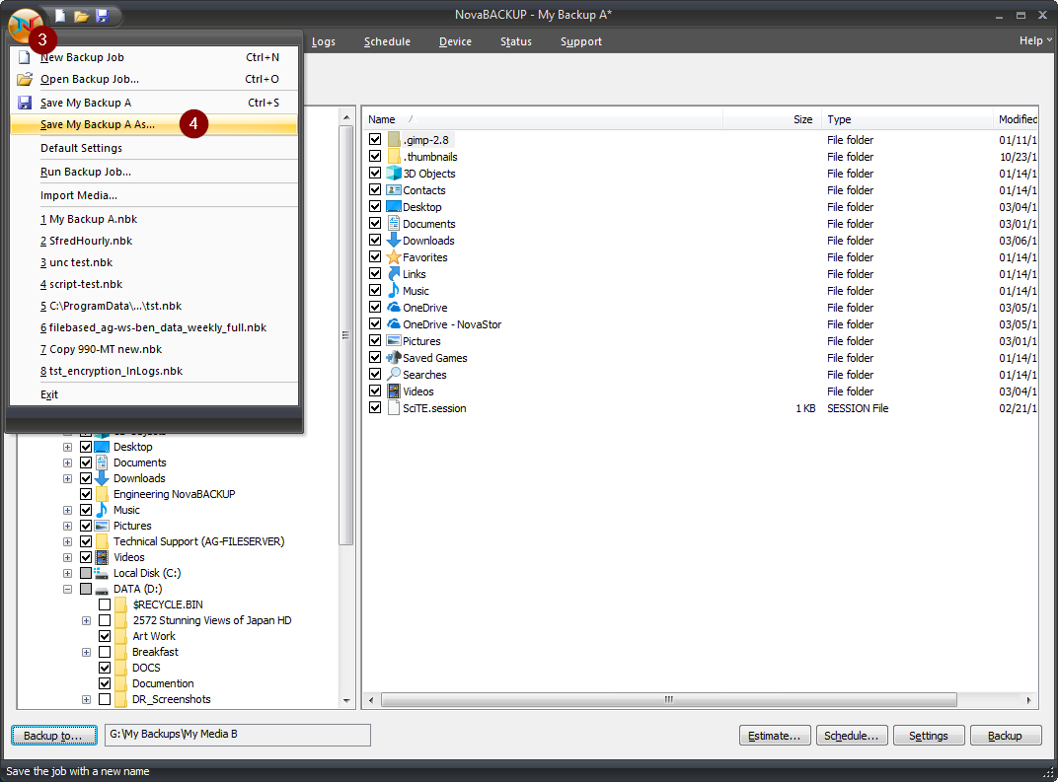Click the Pictures icon in the tree
Viewport: 1058px width, 782px height.
pos(102,526)
